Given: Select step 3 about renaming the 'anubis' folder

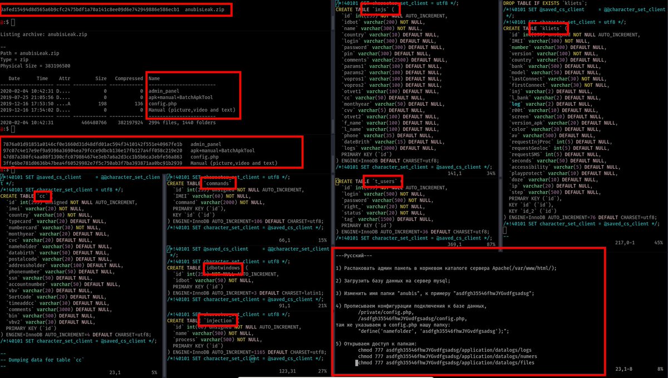Looking at the screenshot, I should pos(436,292).
